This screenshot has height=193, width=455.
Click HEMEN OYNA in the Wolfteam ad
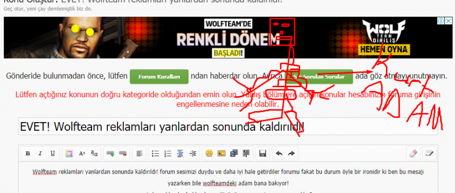click(x=384, y=50)
